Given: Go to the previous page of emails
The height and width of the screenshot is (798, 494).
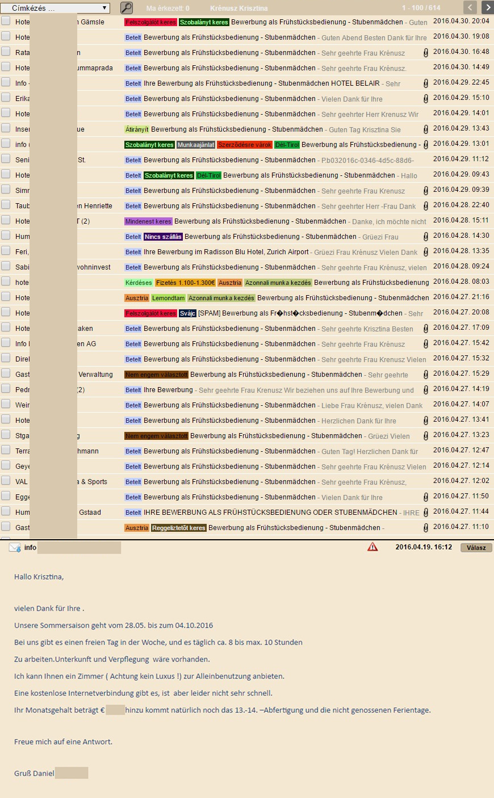Looking at the screenshot, I should (470, 7).
